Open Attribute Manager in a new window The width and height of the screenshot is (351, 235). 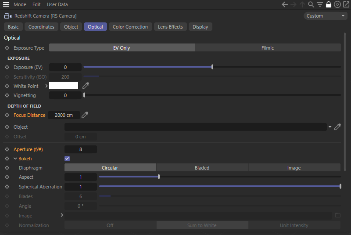pos(346,4)
